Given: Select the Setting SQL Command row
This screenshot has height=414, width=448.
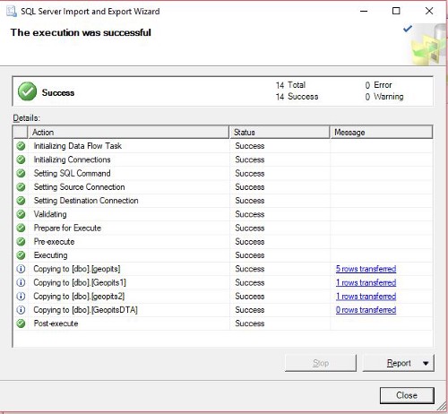Looking at the screenshot, I should coord(223,173).
